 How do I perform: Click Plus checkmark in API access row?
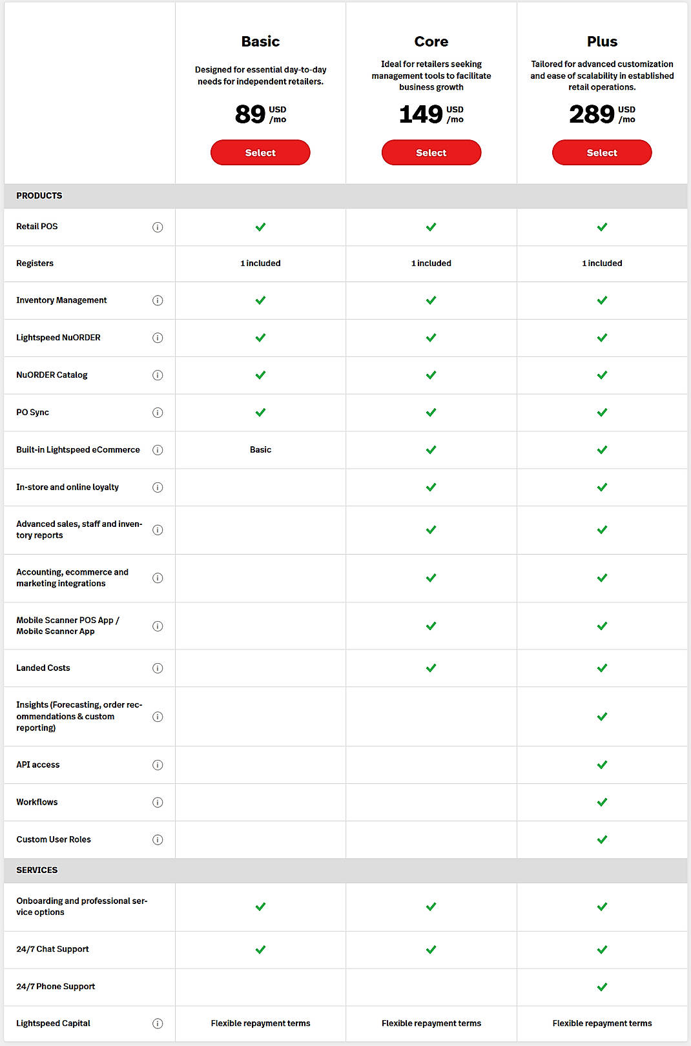pos(602,765)
